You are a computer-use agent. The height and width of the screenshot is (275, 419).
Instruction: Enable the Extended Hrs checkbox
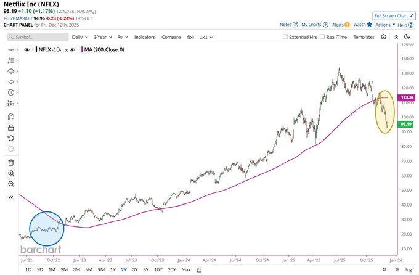[x=285, y=37]
